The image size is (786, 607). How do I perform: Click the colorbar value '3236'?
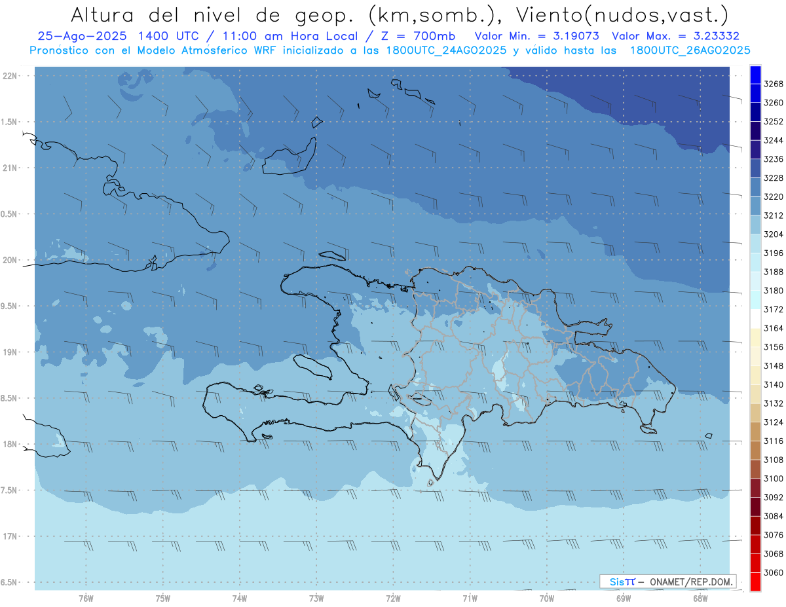click(774, 159)
